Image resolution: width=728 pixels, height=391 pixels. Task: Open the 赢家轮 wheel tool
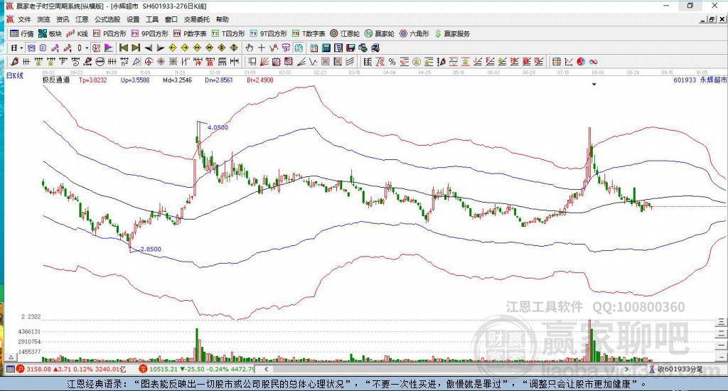380,33
